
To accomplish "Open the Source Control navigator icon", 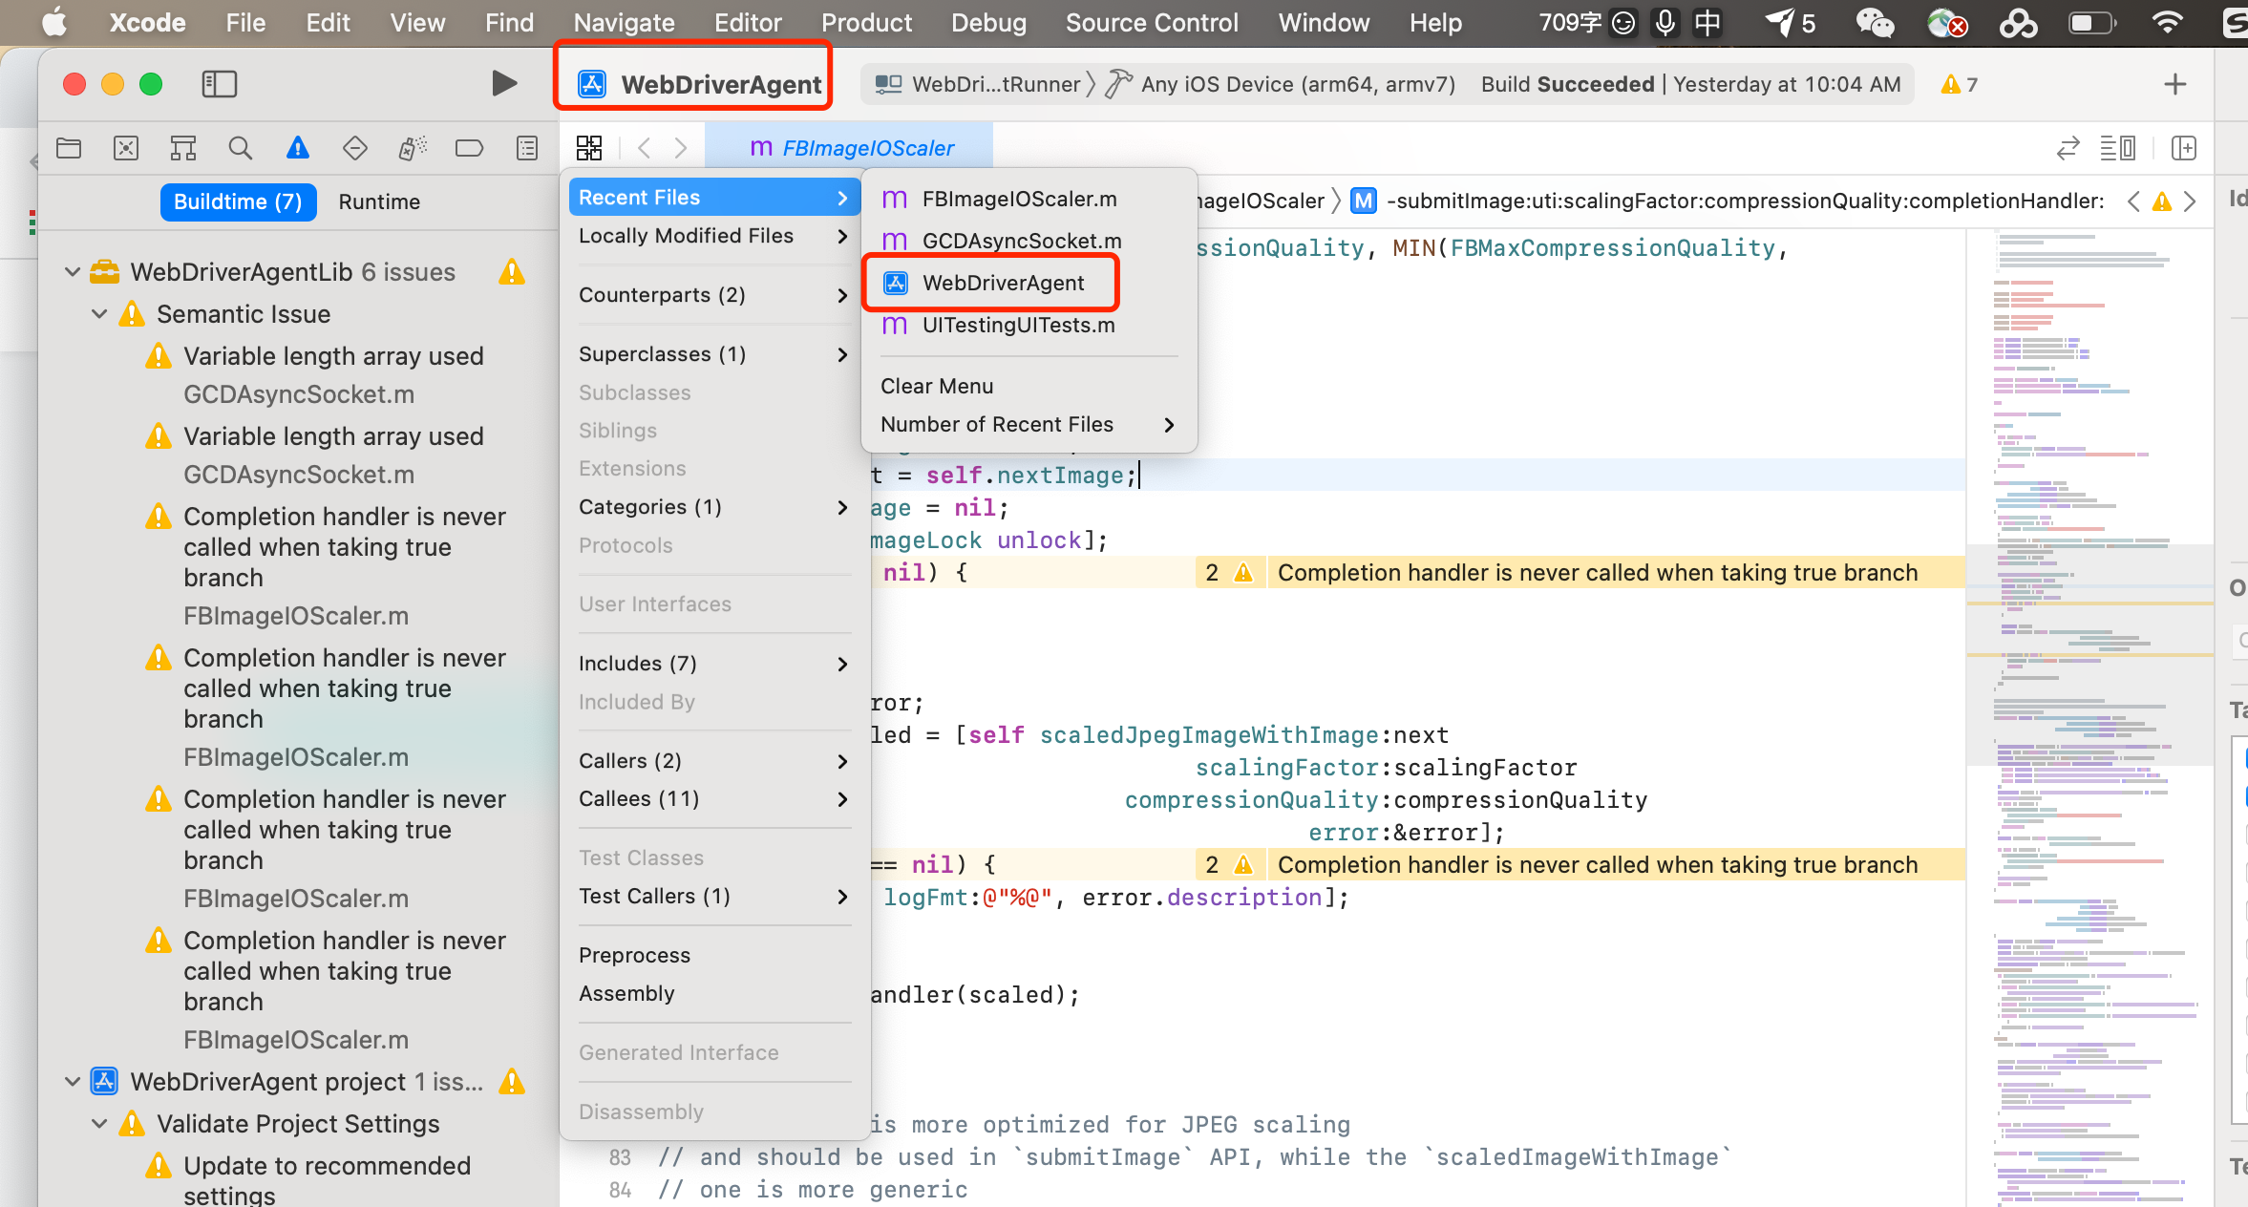I will [126, 148].
